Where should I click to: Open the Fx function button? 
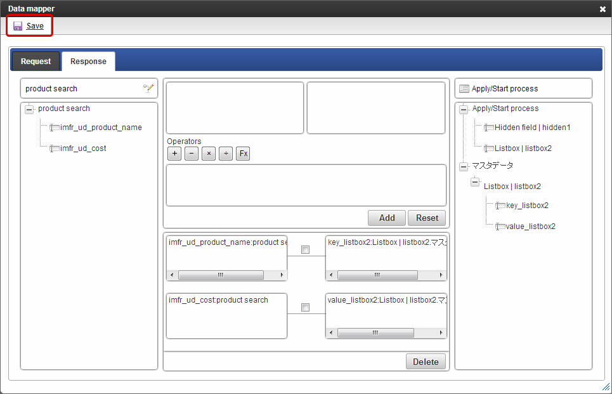(243, 154)
